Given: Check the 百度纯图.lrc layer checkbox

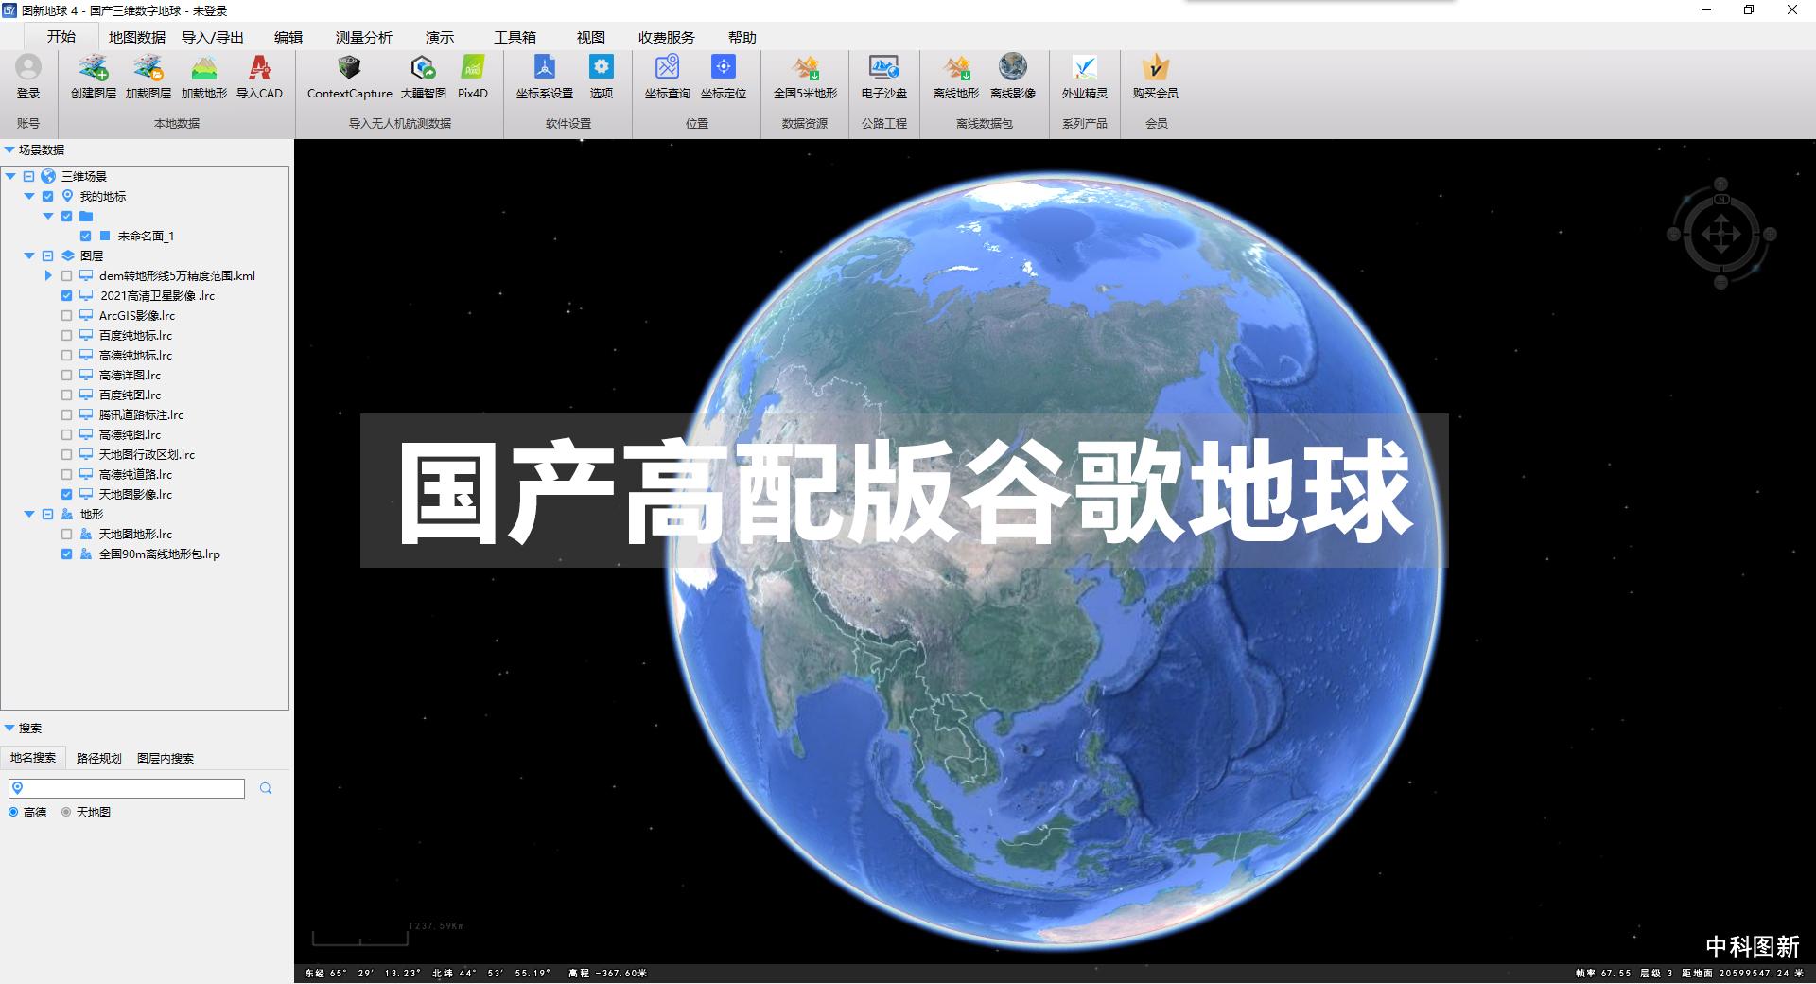Looking at the screenshot, I should coord(66,395).
